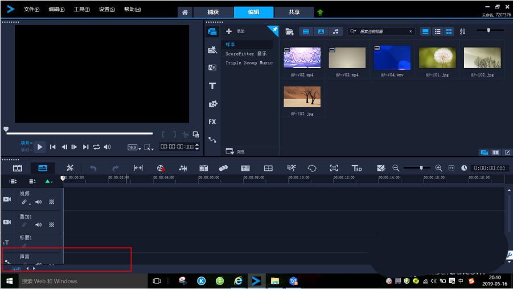The width and height of the screenshot is (513, 289).
Task: Open the Instant Project templates panel
Action: point(212,50)
